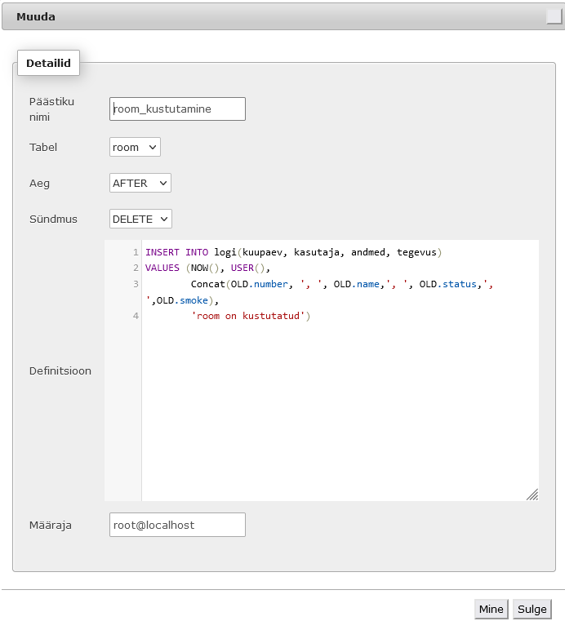565x630 pixels.
Task: Click the resize grip of definition editor
Action: click(x=532, y=495)
